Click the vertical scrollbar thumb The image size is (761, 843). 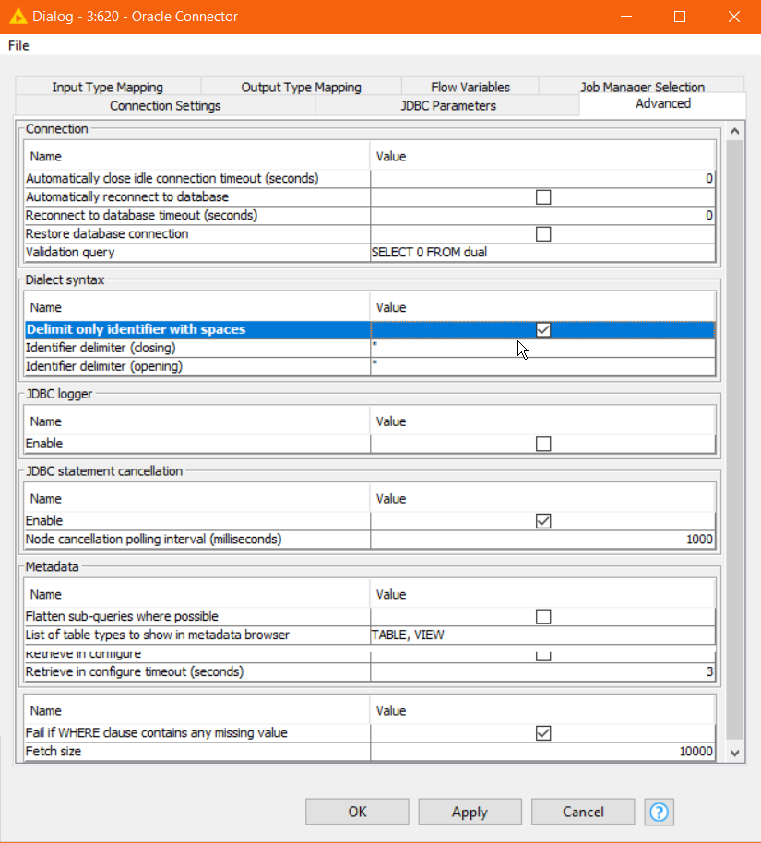[x=734, y=440]
